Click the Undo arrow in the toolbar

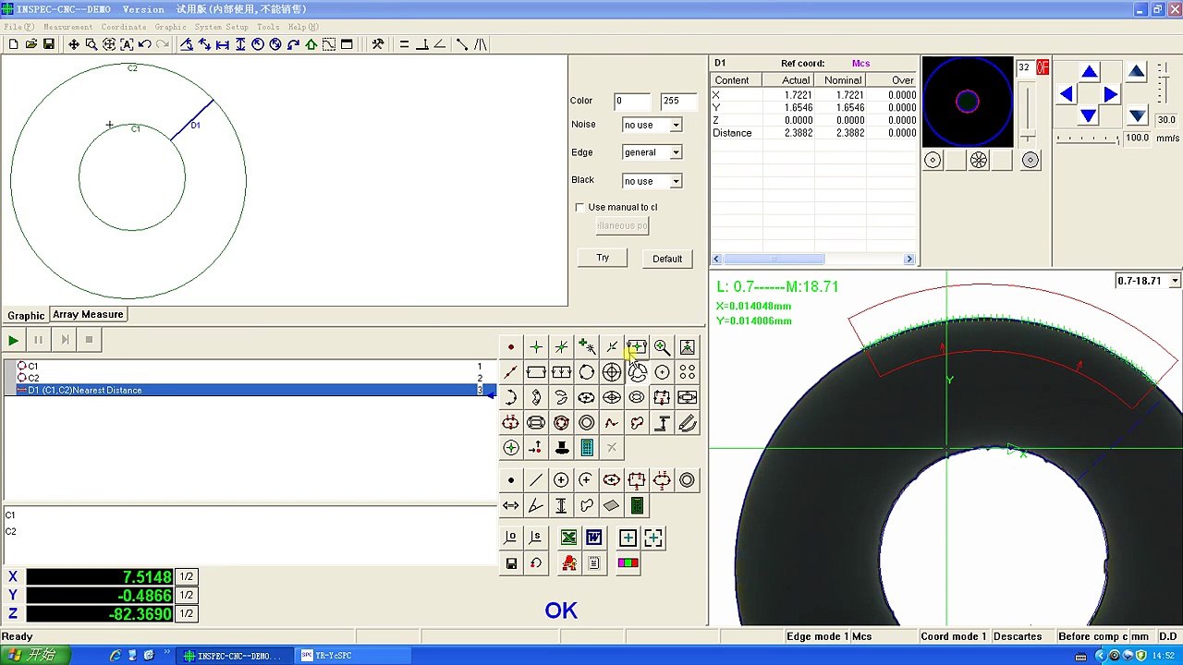(x=145, y=44)
